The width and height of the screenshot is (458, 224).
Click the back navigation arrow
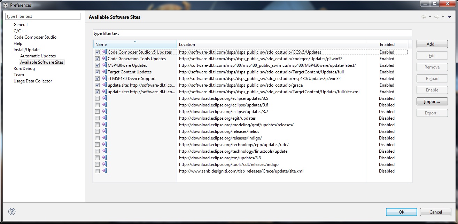pyautogui.click(x=424, y=17)
